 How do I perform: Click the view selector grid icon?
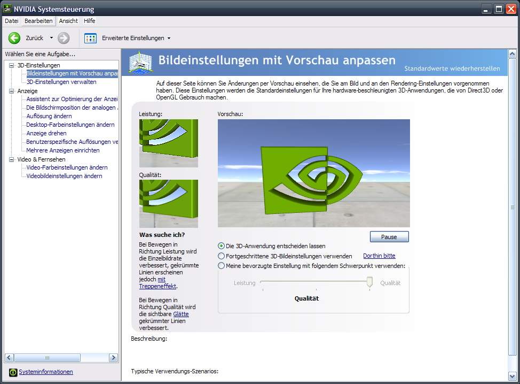[90, 38]
